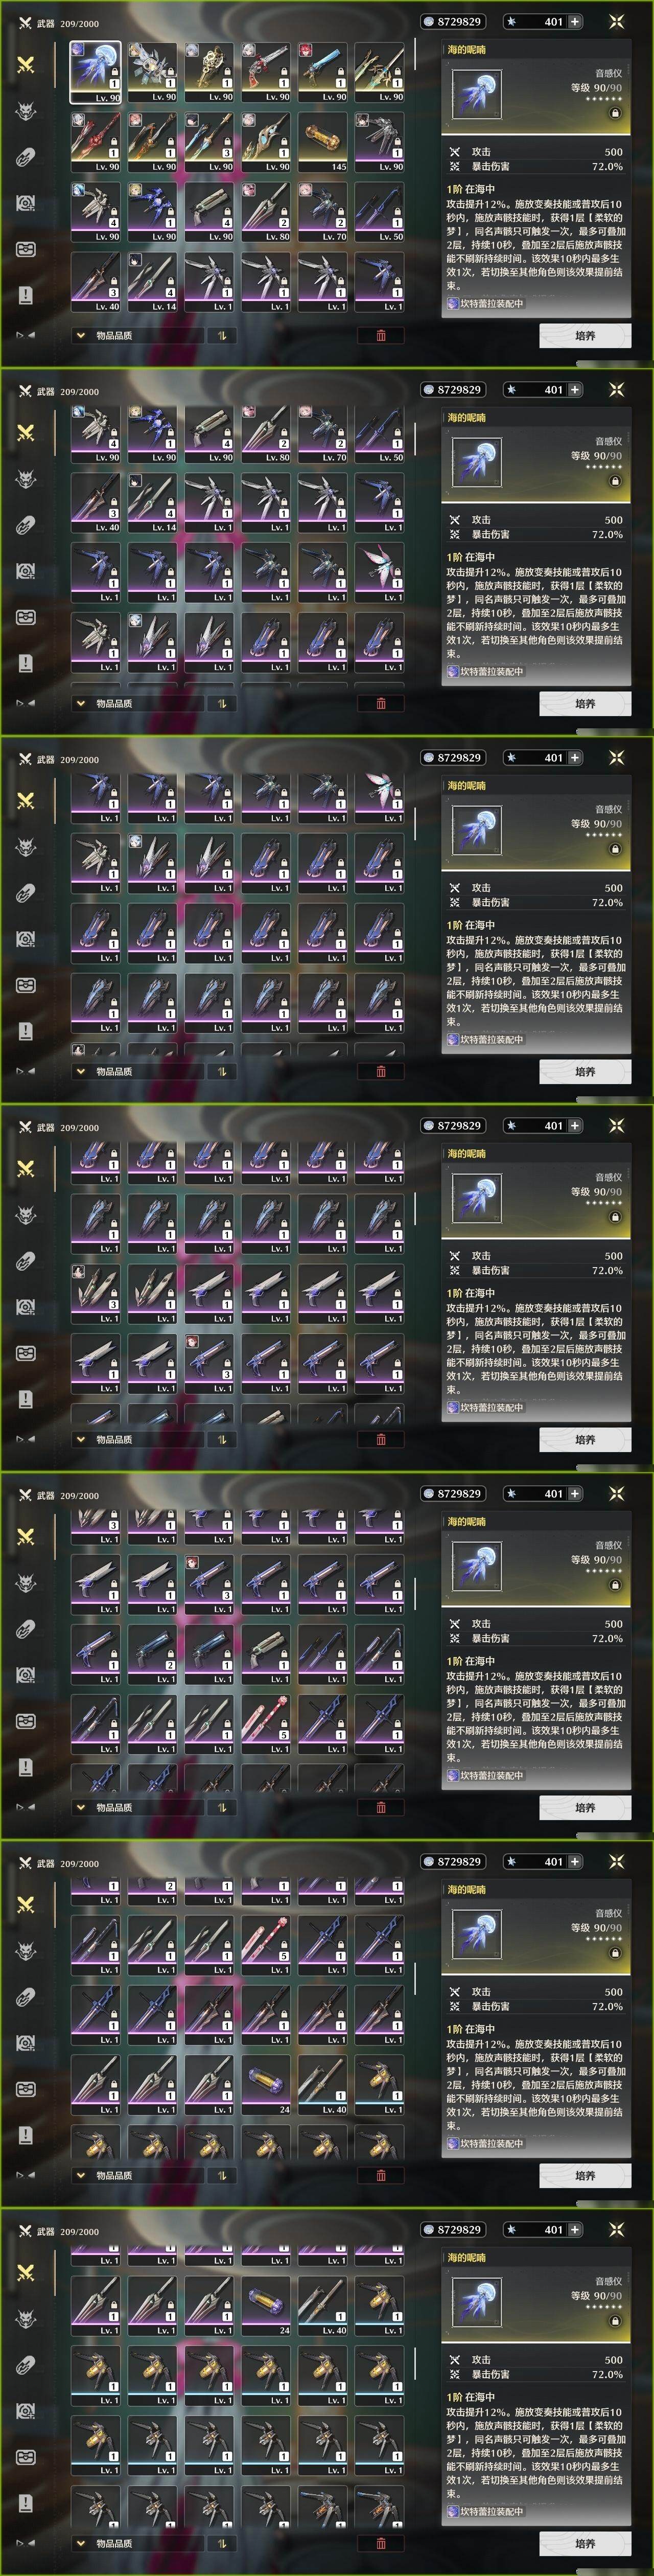Open the demon-mask echo category in the topmost panel

26,111
